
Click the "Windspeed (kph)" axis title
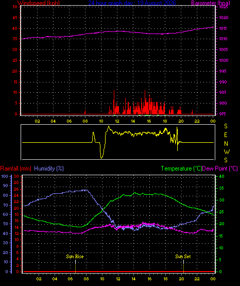coord(39,3)
